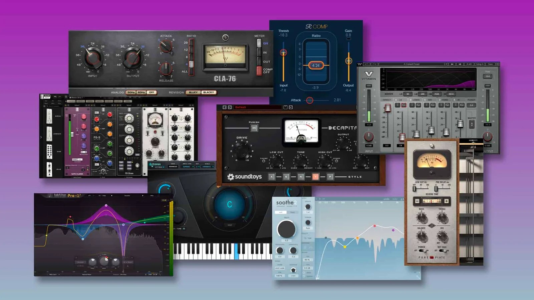Viewport: 534px width, 300px height.
Task: Click the Antares logo in Auto-Tune
Action: tap(155, 165)
